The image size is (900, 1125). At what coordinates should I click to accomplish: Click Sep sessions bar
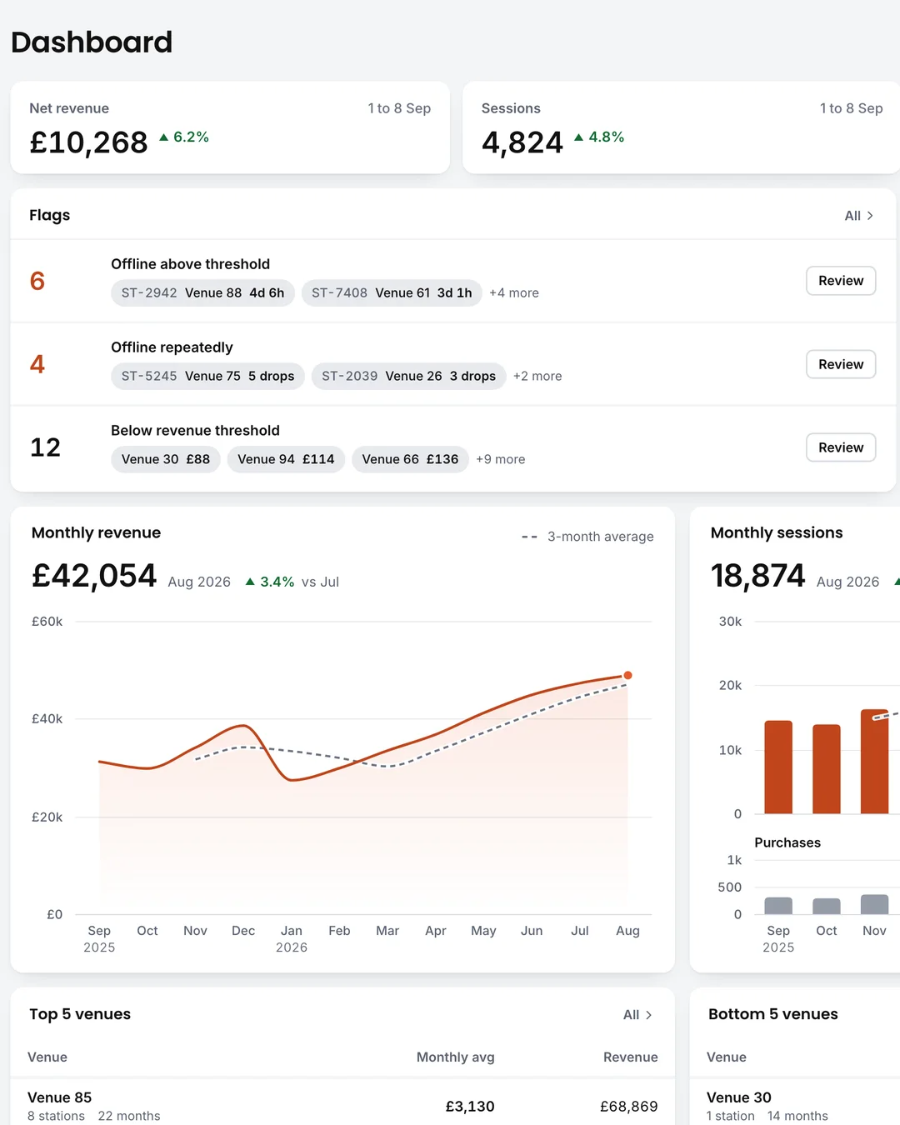778,767
